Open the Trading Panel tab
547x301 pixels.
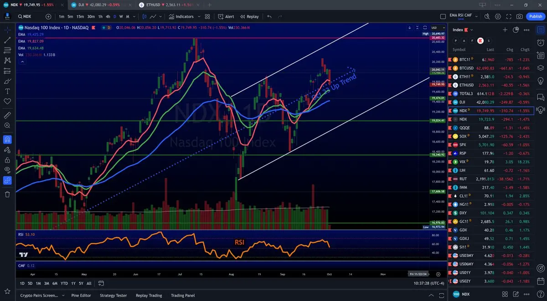click(x=183, y=296)
